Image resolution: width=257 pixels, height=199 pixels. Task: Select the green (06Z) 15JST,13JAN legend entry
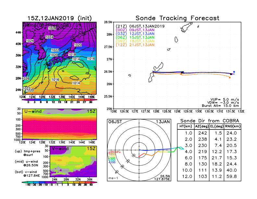point(135,37)
